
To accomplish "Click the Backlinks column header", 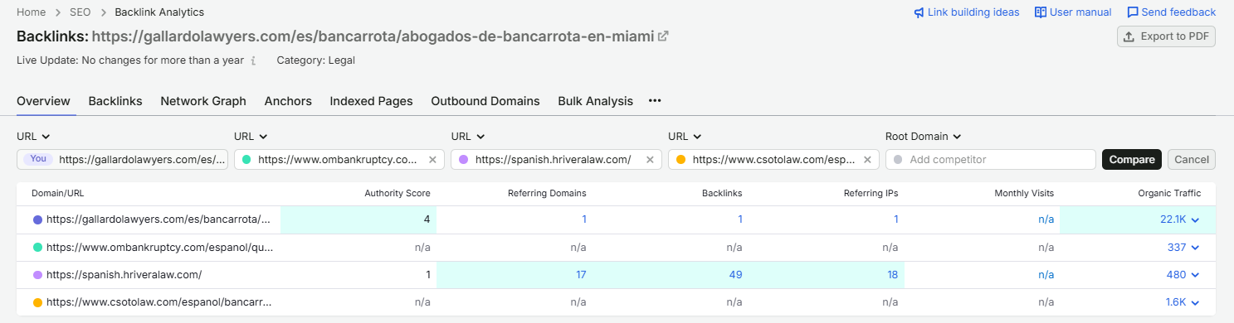I will [722, 193].
